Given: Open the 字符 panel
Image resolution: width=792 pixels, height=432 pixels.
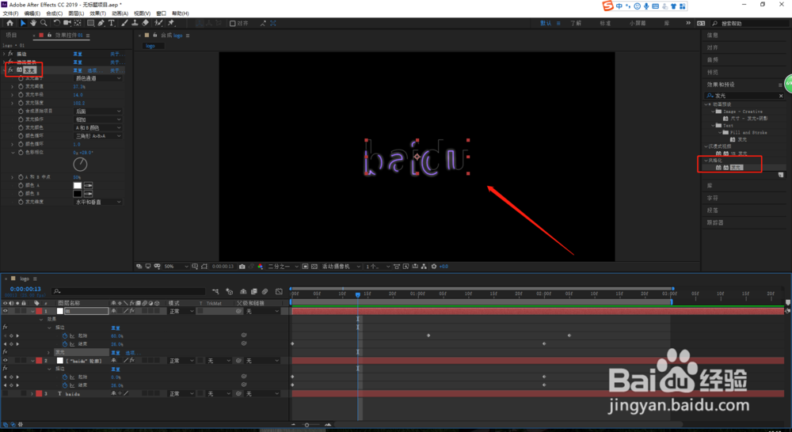Looking at the screenshot, I should click(712, 199).
